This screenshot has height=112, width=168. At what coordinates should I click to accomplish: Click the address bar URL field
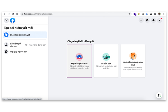click(70, 14)
